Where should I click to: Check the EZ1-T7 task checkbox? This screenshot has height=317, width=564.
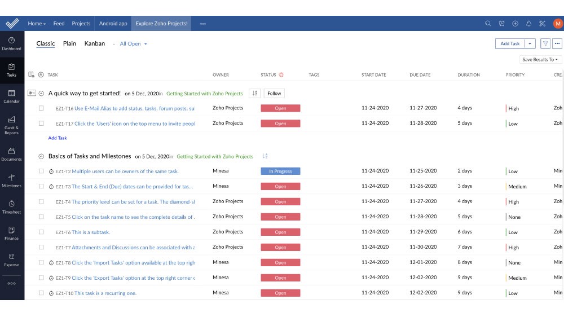41,247
